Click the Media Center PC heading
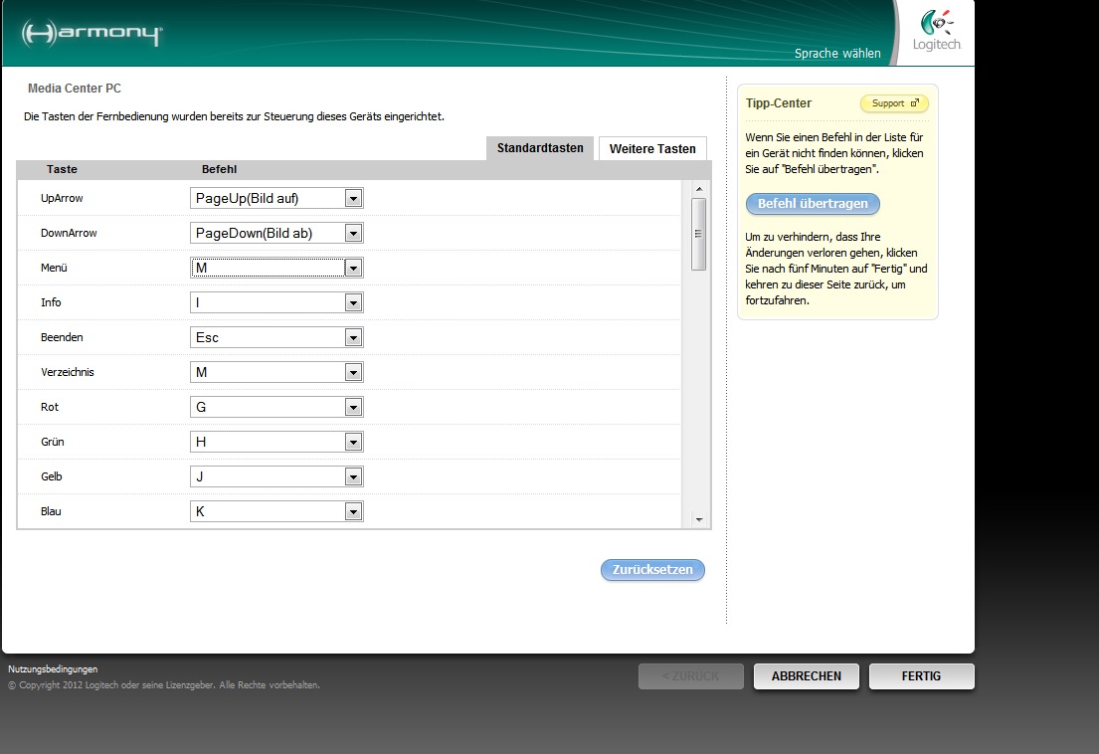Viewport: 1099px width, 754px height. coord(75,89)
